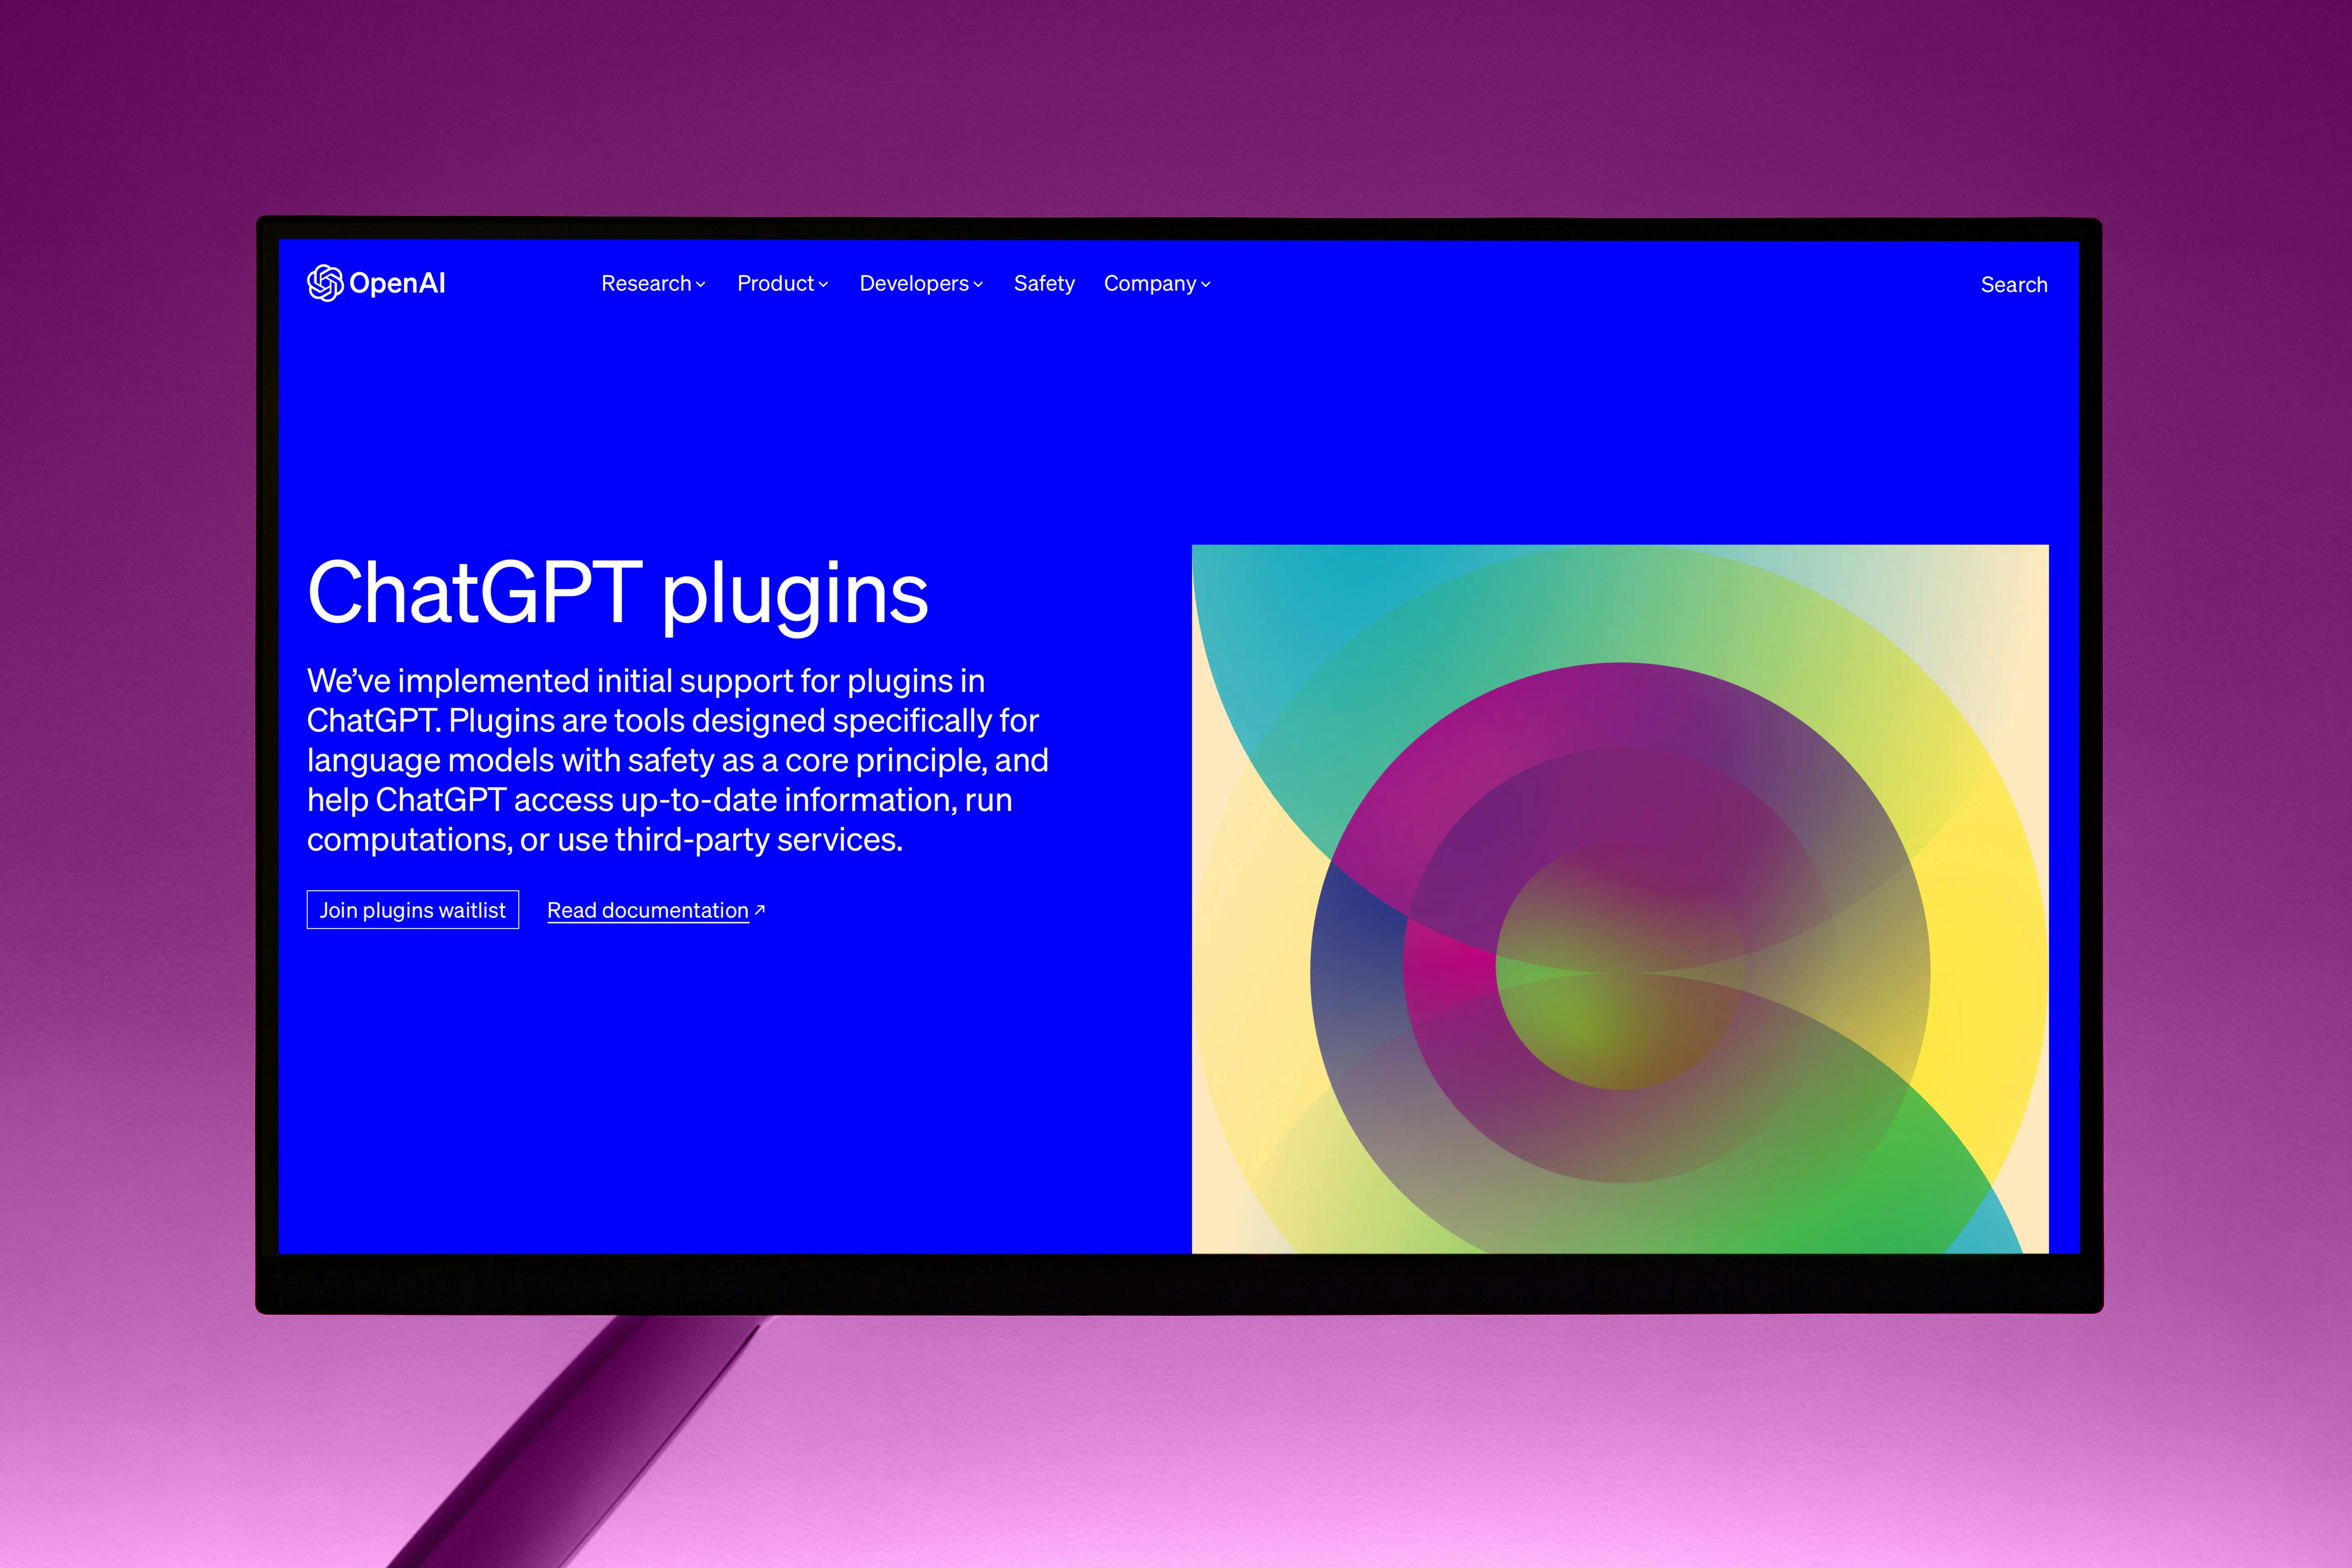The height and width of the screenshot is (1568, 2352).
Task: Expand the Company navigation dropdown
Action: tap(1157, 284)
